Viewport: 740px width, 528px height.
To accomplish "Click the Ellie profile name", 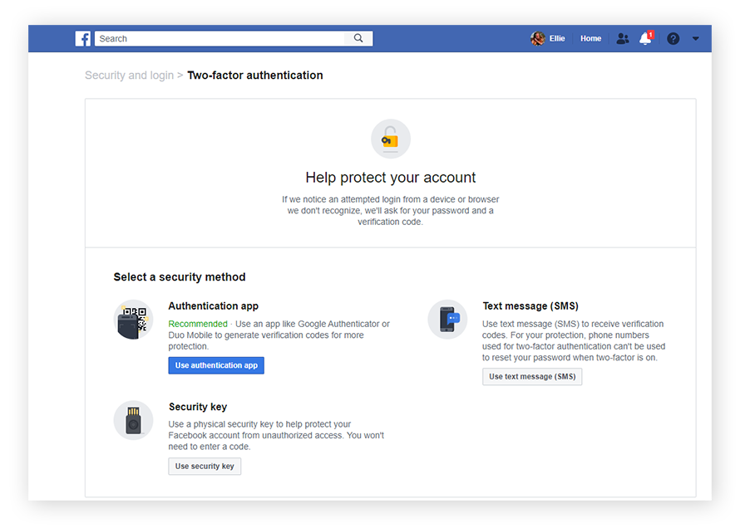I will point(557,38).
